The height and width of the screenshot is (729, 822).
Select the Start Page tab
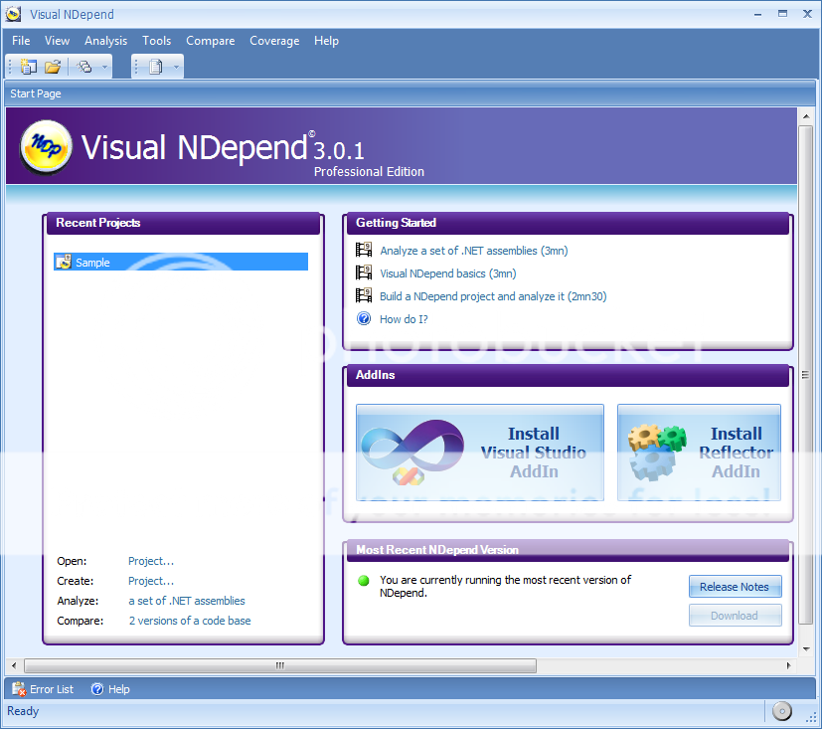click(36, 93)
